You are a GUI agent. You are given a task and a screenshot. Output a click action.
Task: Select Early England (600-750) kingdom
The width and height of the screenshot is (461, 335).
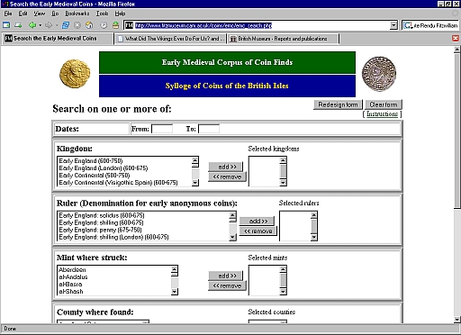pyautogui.click(x=91, y=161)
